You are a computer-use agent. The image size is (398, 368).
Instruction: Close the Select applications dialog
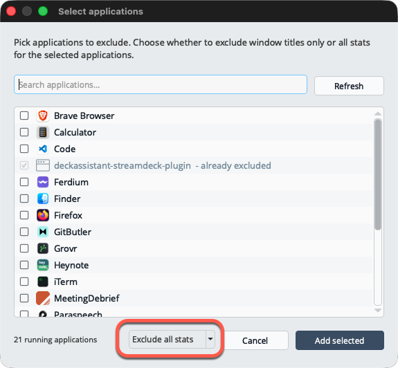[11, 11]
